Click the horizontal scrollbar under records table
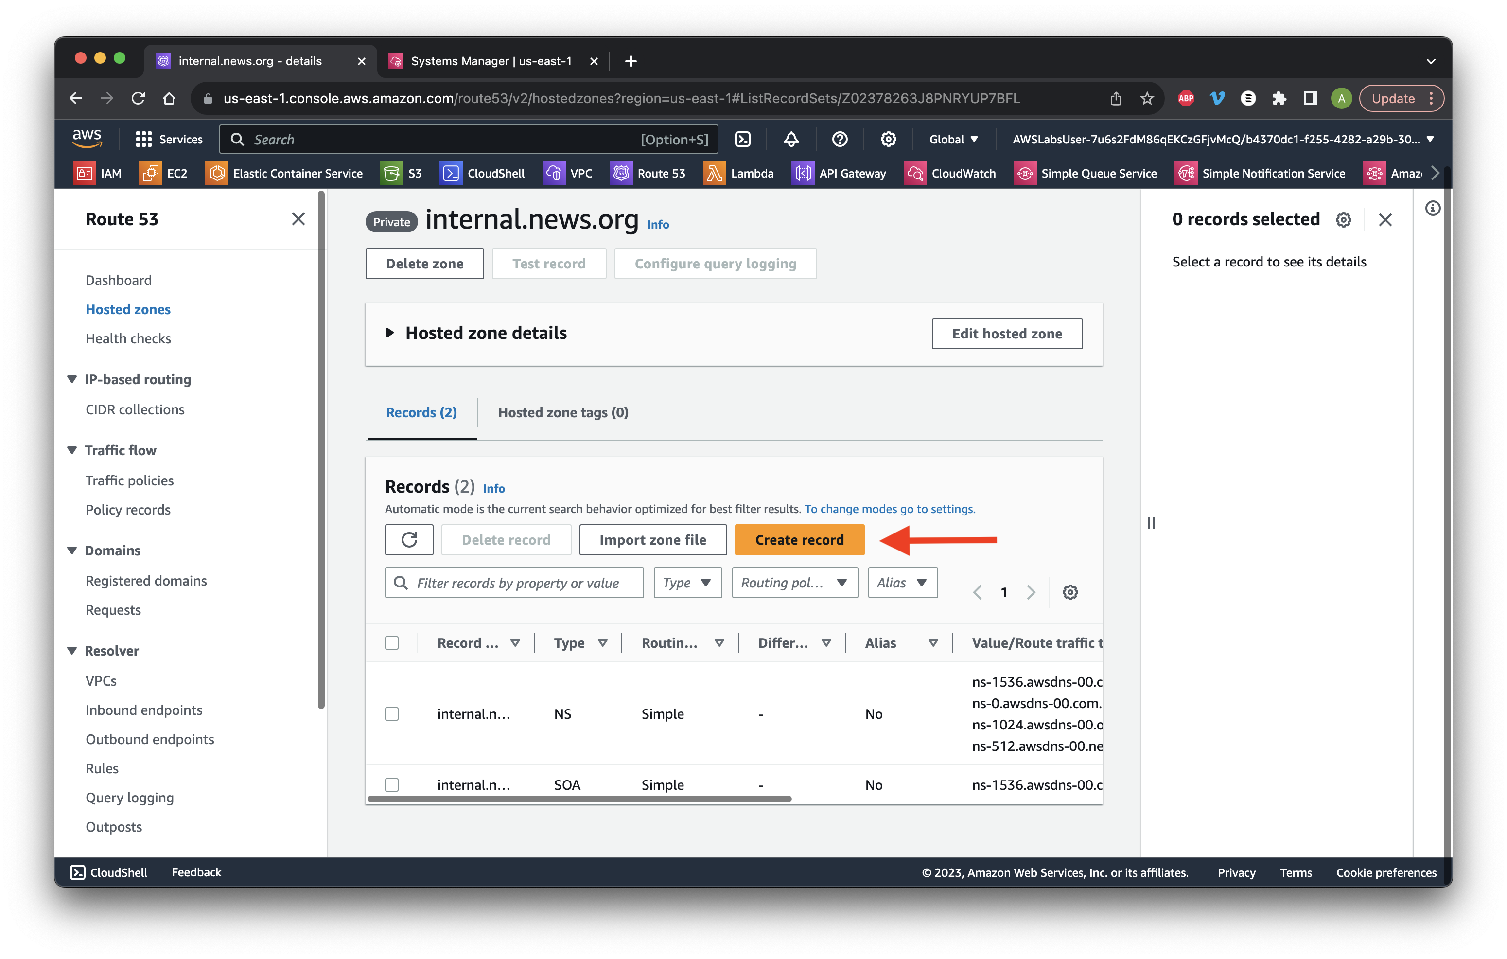The width and height of the screenshot is (1507, 959). click(x=579, y=799)
